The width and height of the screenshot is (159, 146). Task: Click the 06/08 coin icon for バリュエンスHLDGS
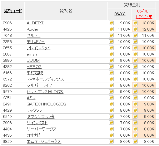[136, 91]
